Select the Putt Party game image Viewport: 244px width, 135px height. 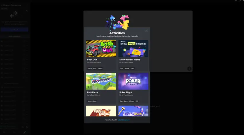101,81
